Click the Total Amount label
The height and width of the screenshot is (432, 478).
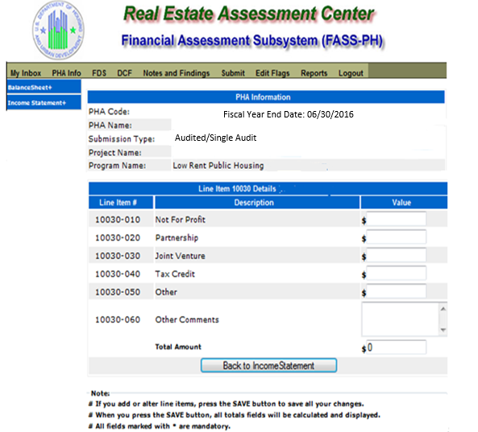178,347
